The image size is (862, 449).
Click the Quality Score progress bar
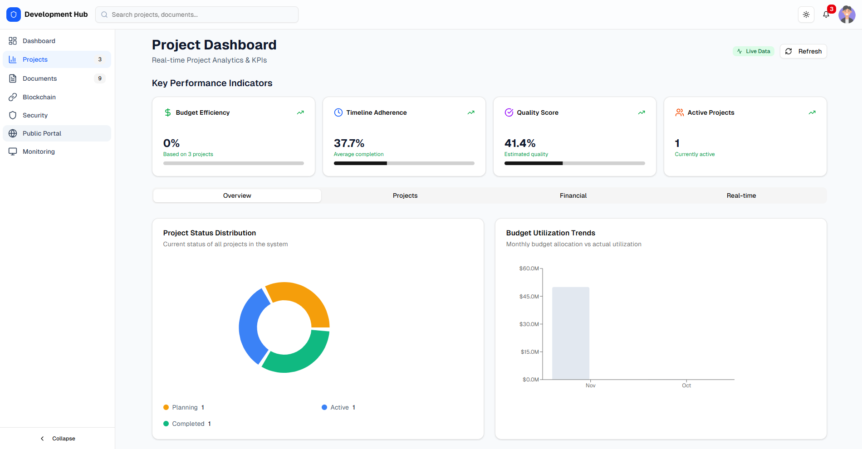574,163
